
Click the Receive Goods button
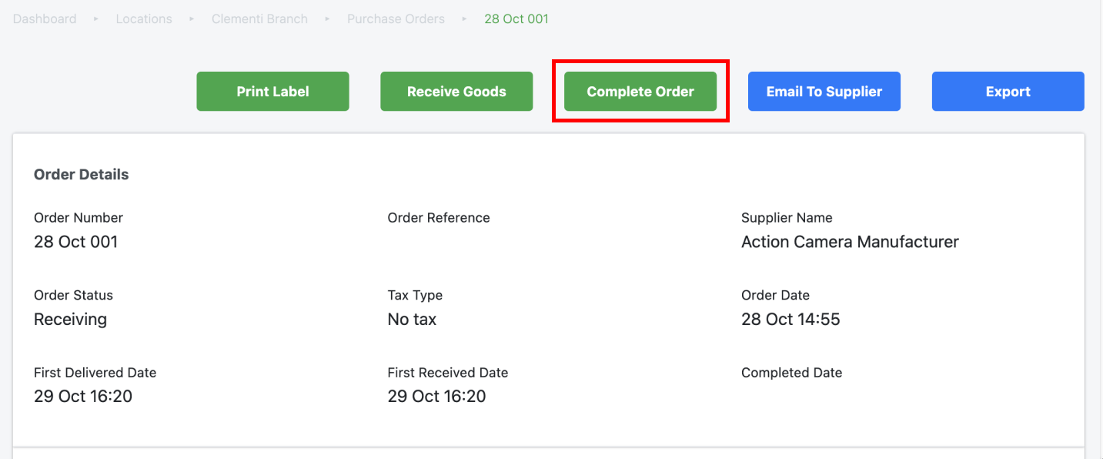pyautogui.click(x=456, y=92)
